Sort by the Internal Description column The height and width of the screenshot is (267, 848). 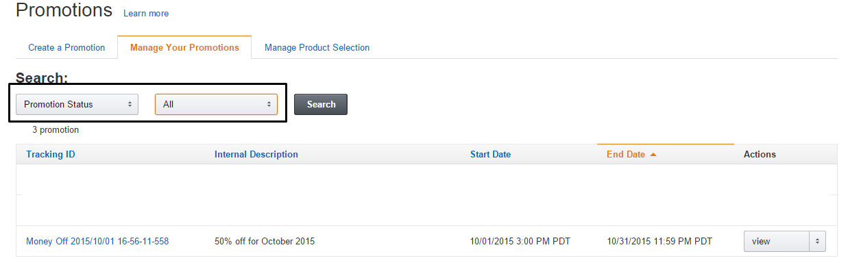(256, 154)
